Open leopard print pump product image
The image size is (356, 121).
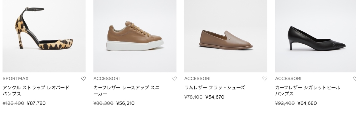(x=44, y=36)
